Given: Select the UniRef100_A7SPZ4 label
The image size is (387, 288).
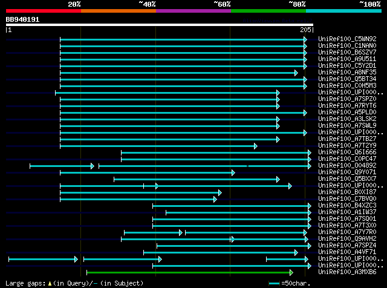Looking at the screenshot, I should tap(347, 246).
